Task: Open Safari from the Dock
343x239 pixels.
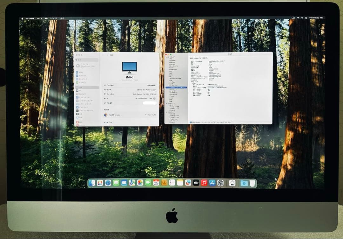Action: click(107, 183)
